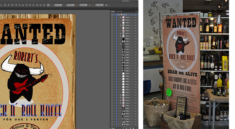Click the blue selection indicator of Layer 1
The width and height of the screenshot is (235, 129).
pyautogui.click(x=137, y=15)
